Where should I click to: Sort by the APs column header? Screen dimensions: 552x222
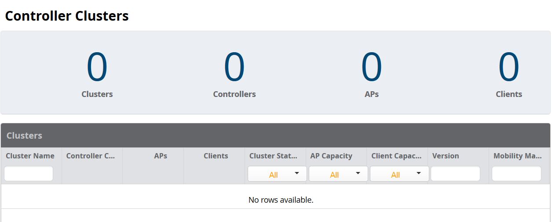click(x=161, y=156)
